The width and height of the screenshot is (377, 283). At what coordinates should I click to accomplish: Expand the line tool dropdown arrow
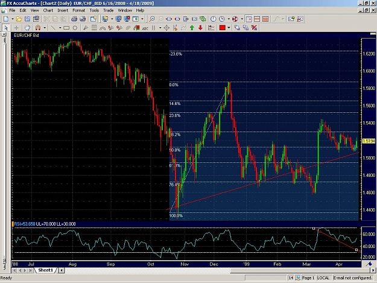coord(60,28)
